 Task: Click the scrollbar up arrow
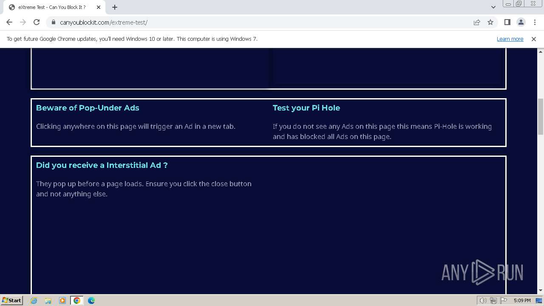[x=541, y=51]
